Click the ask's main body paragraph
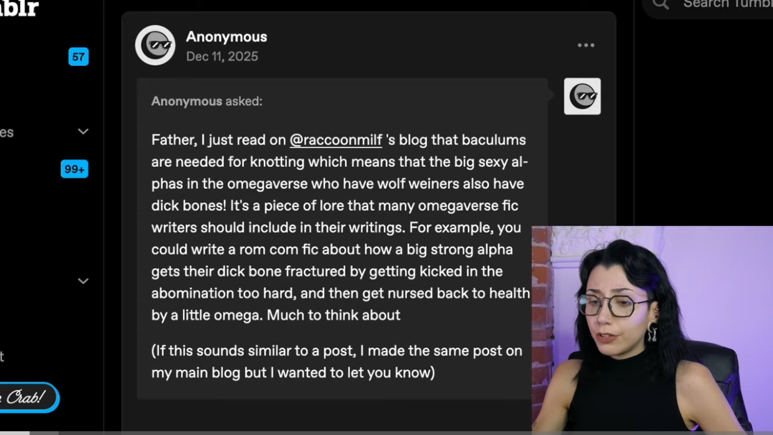Image resolution: width=773 pixels, height=435 pixels. point(340,228)
